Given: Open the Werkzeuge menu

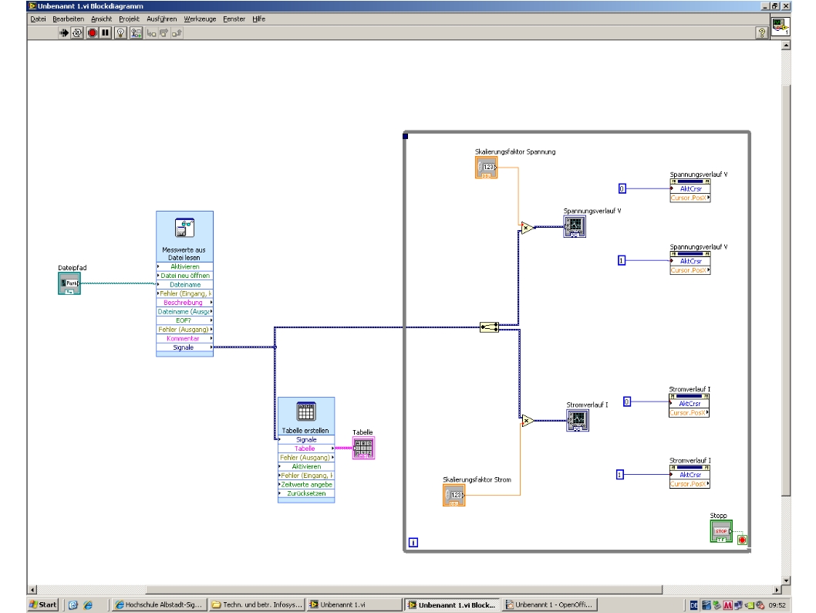Looking at the screenshot, I should pyautogui.click(x=200, y=19).
